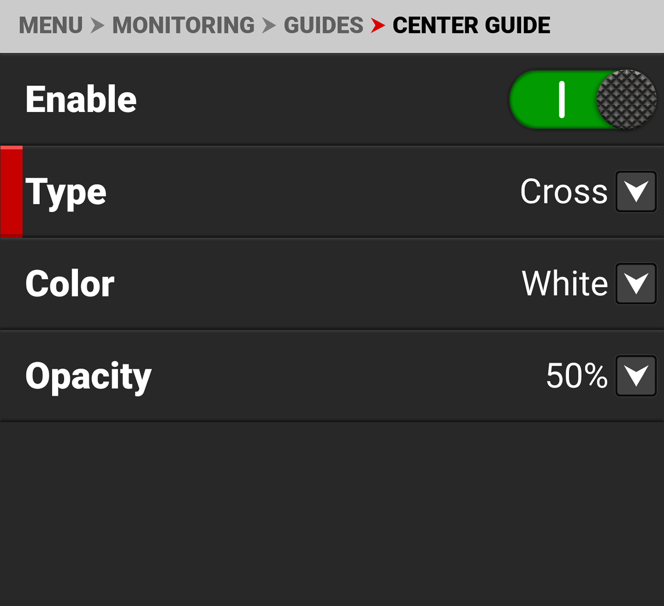
Task: Open the Opacity dropdown arrow
Action: [636, 376]
